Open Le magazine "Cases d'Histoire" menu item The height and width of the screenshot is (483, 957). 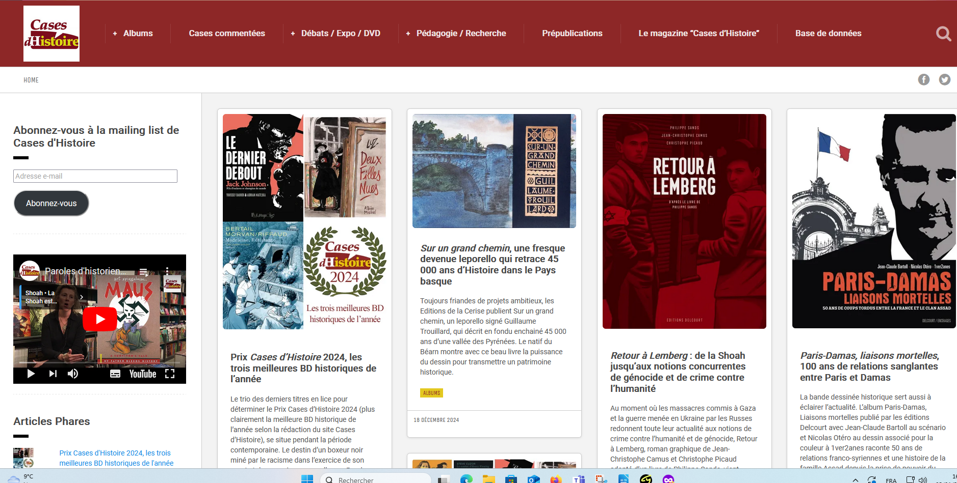point(699,34)
